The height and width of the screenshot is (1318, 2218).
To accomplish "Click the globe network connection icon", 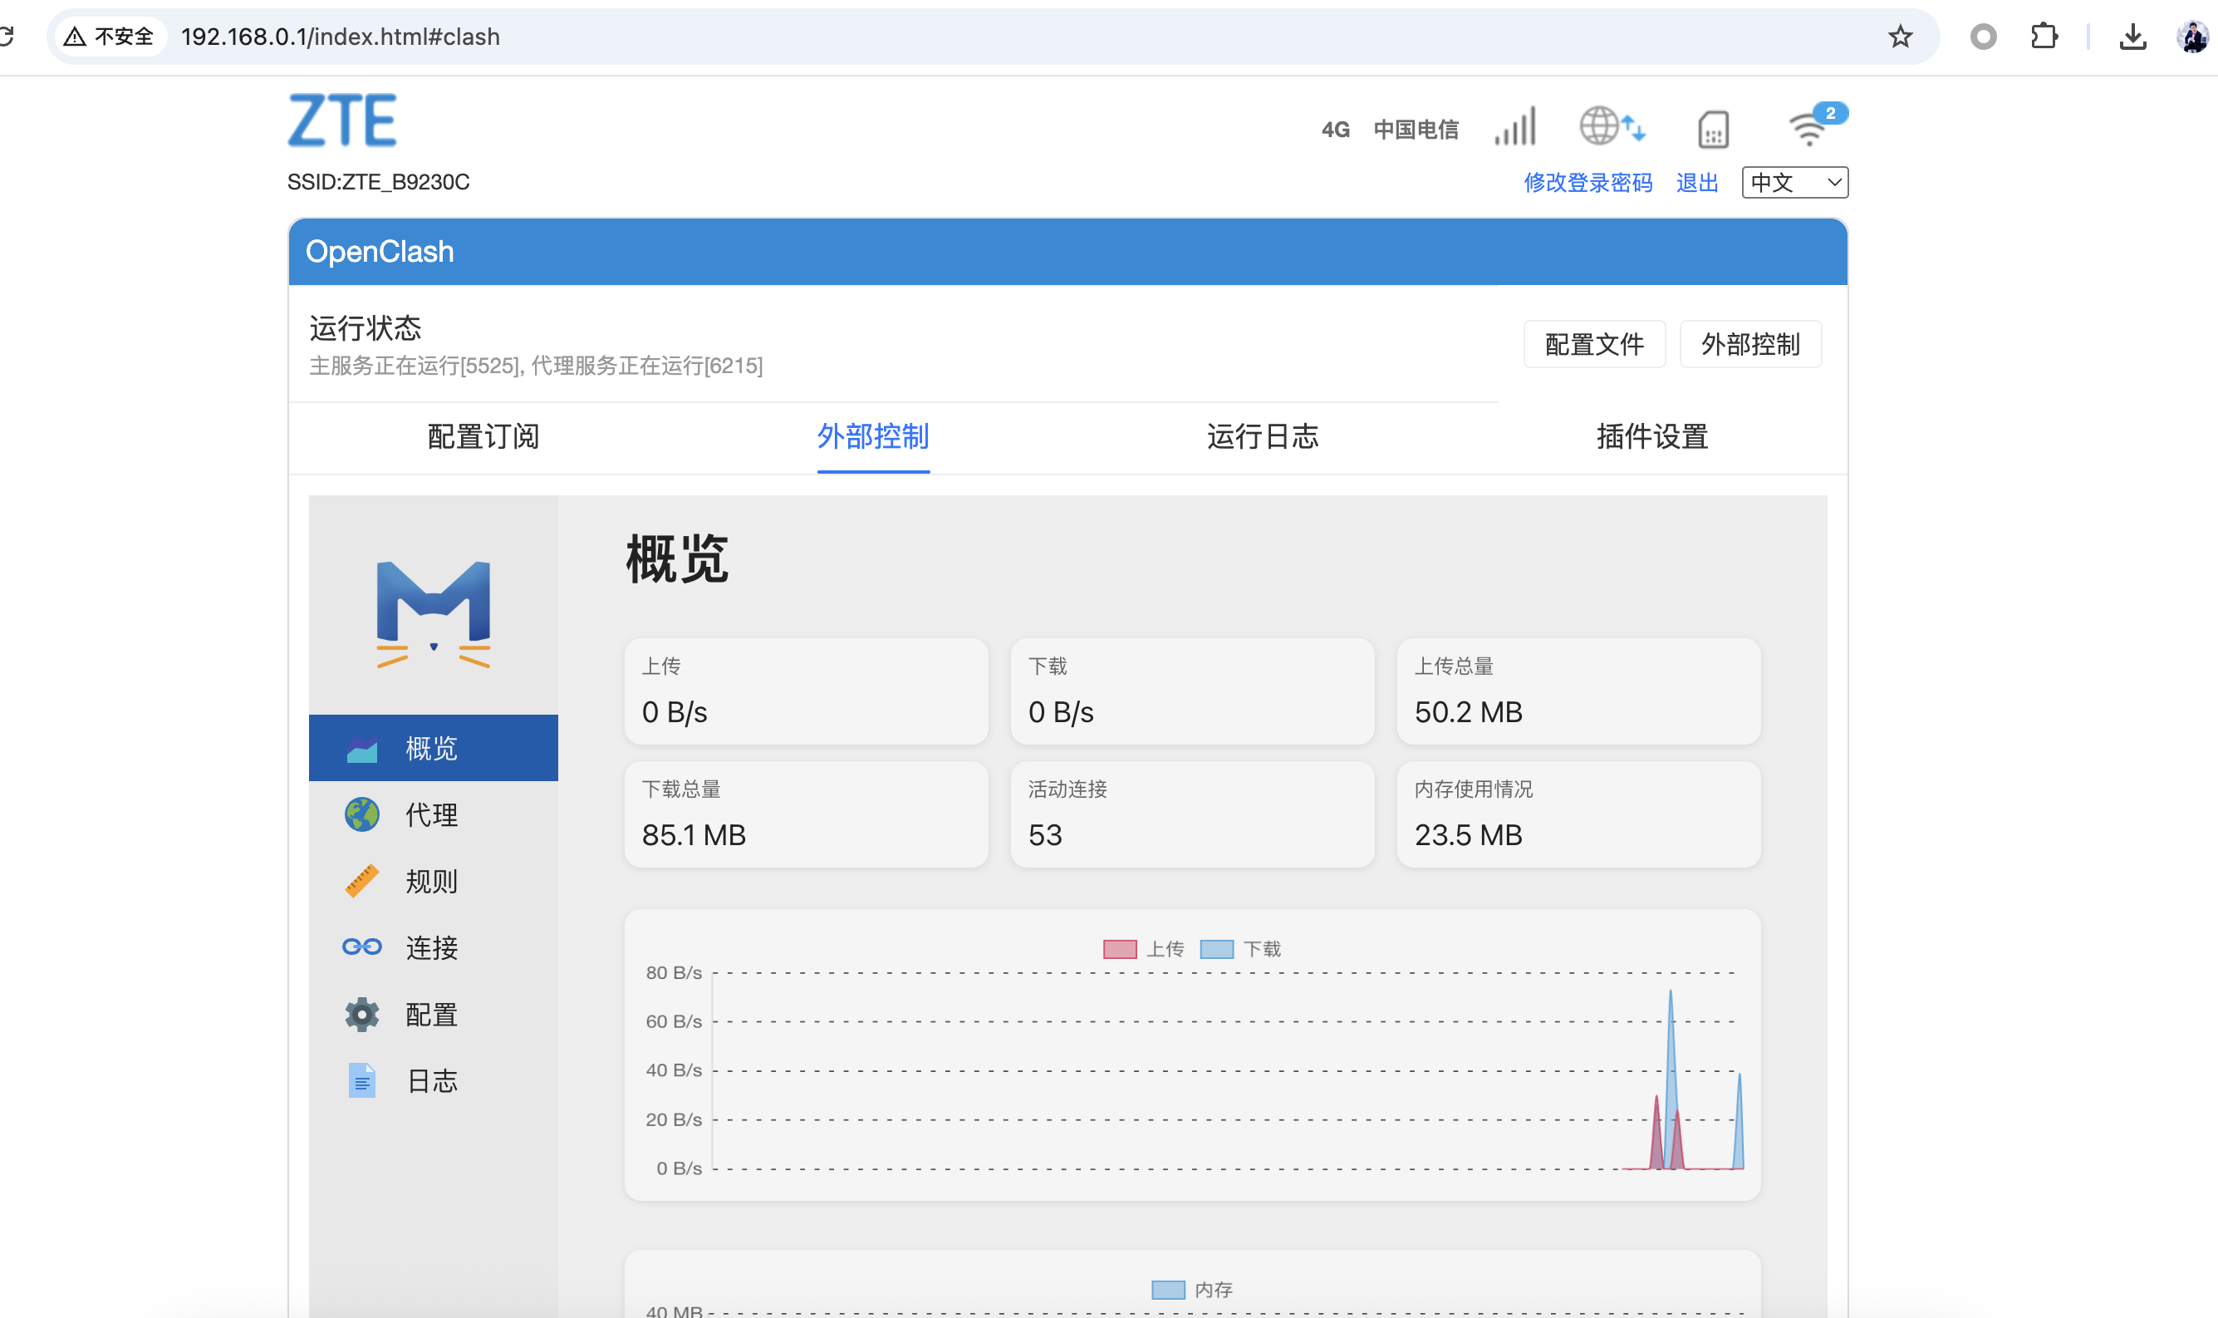I will 1612,125.
